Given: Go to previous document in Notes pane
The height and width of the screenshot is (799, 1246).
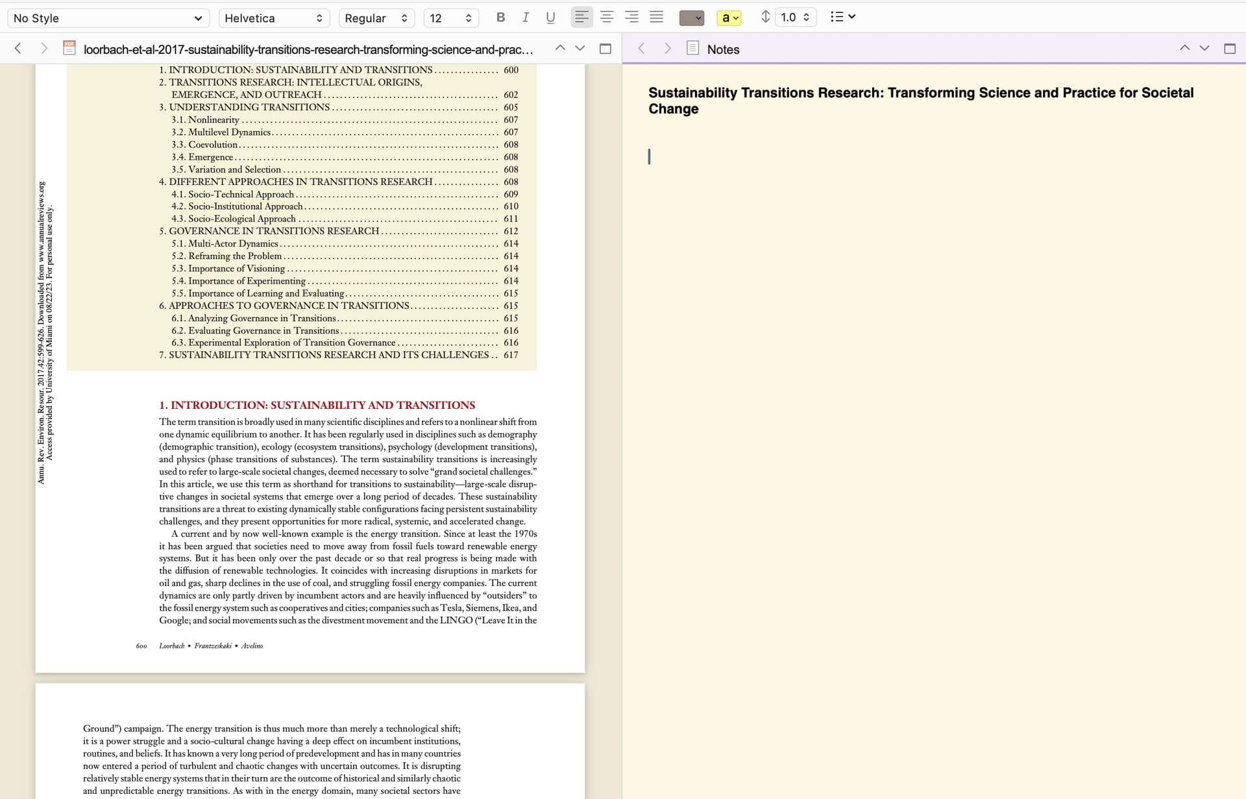Looking at the screenshot, I should pyautogui.click(x=1184, y=48).
